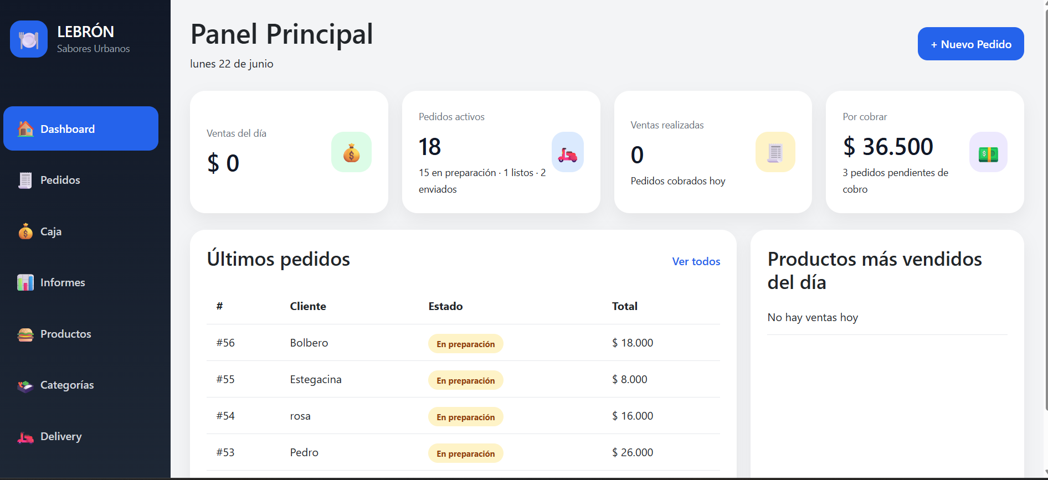Click the date lunes 22 de junio

[232, 64]
